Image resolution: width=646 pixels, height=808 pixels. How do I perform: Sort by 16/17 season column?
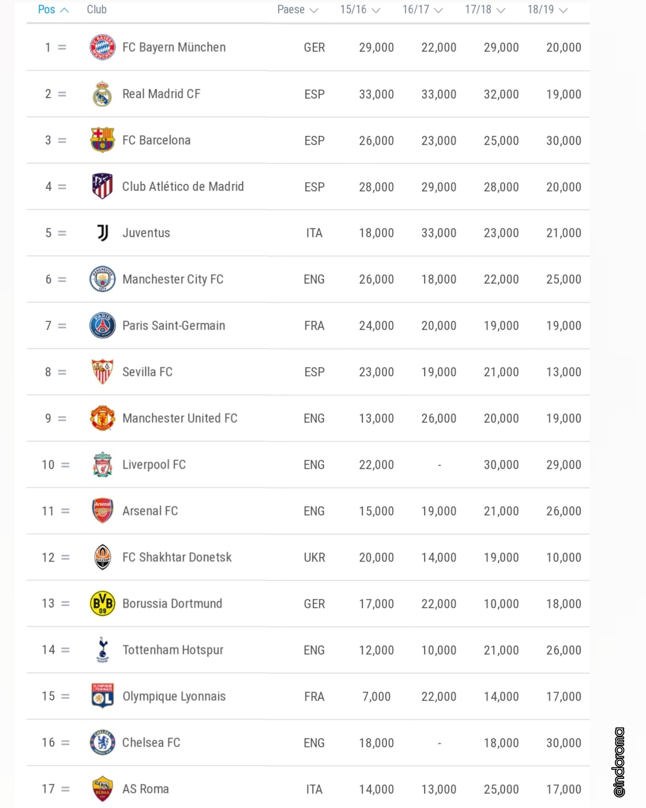(x=422, y=9)
